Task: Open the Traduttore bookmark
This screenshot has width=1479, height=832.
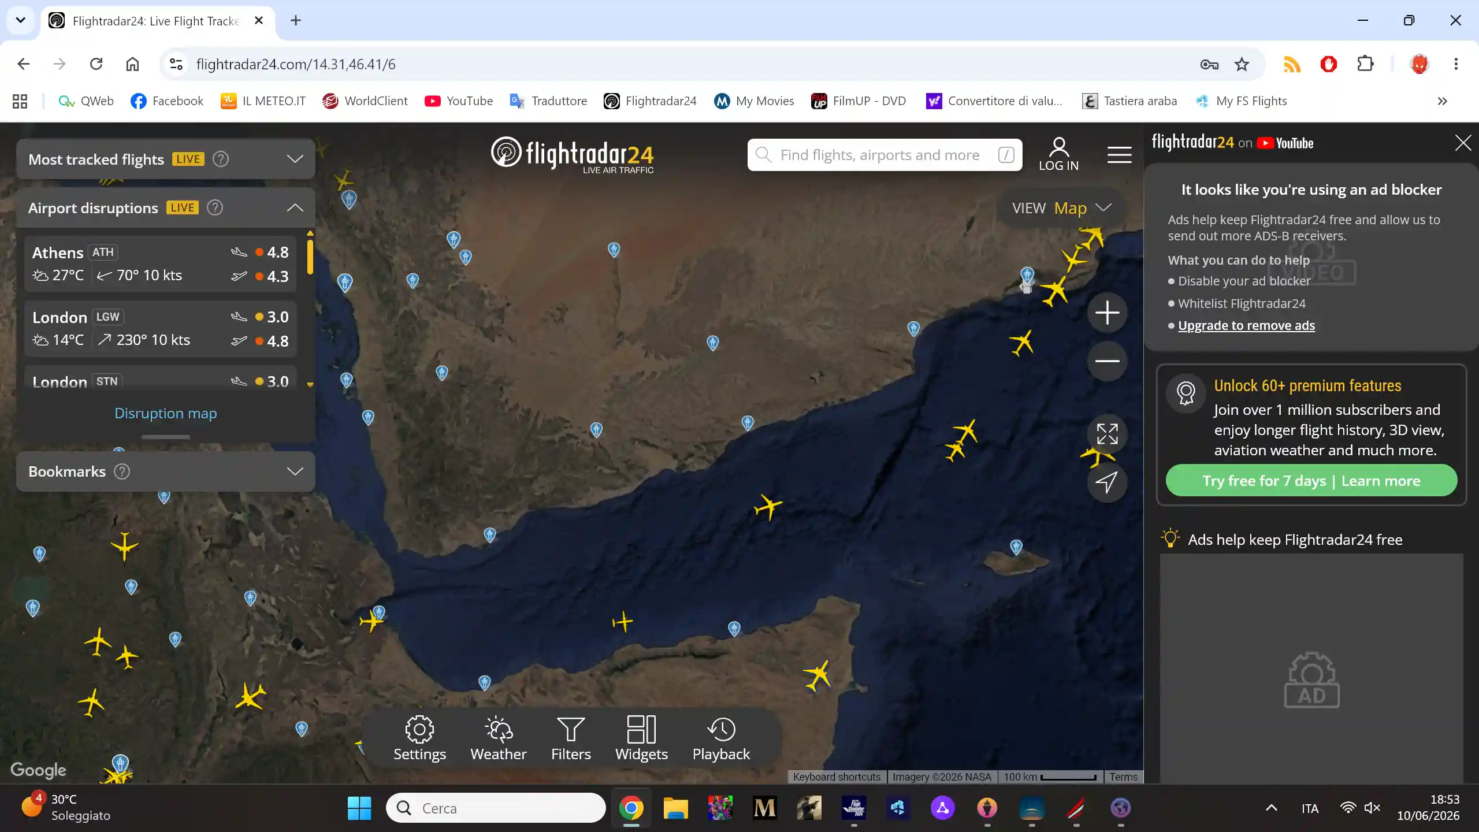Action: pos(548,101)
